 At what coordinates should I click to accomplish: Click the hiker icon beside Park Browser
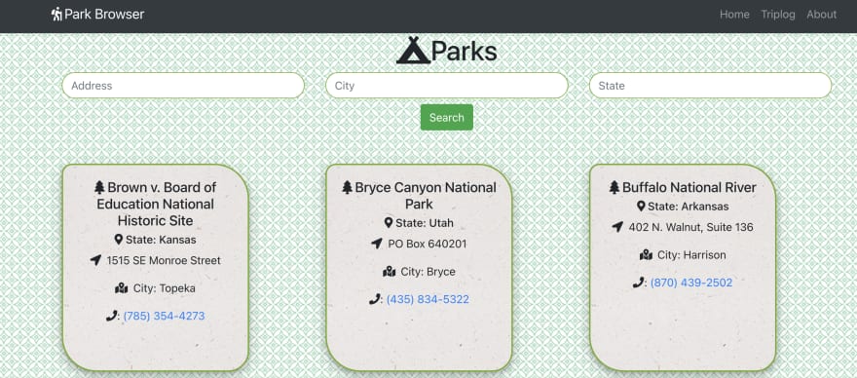click(x=56, y=15)
